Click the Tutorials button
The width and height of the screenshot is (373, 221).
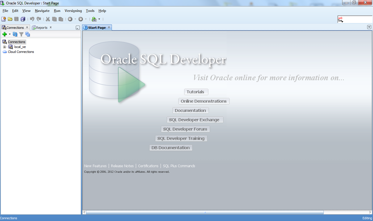pyautogui.click(x=196, y=92)
